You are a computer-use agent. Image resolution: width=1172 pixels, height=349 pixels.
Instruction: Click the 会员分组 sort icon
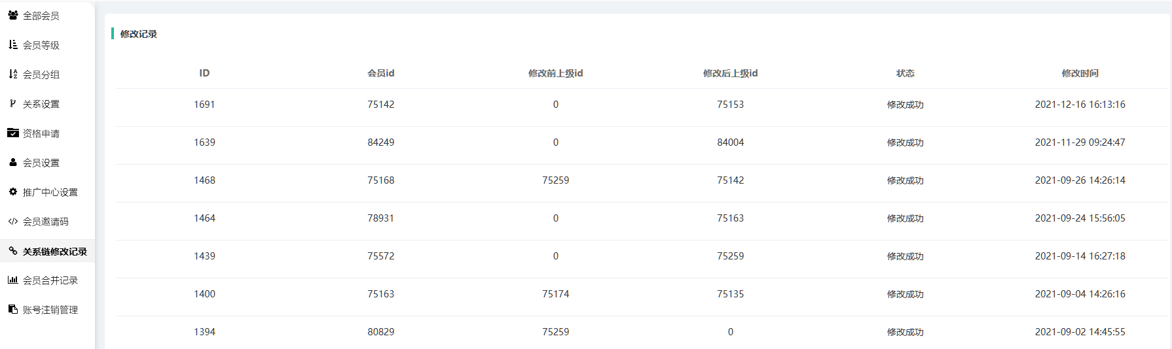(13, 74)
